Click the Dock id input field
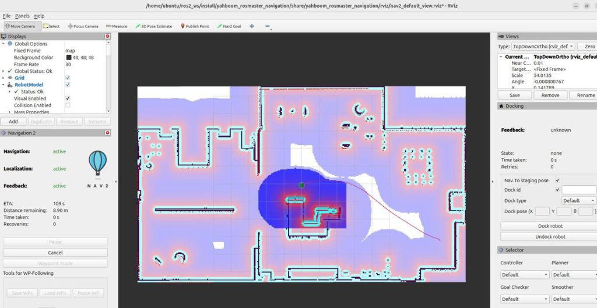Image resolution: width=597 pixels, height=308 pixels. [x=578, y=190]
